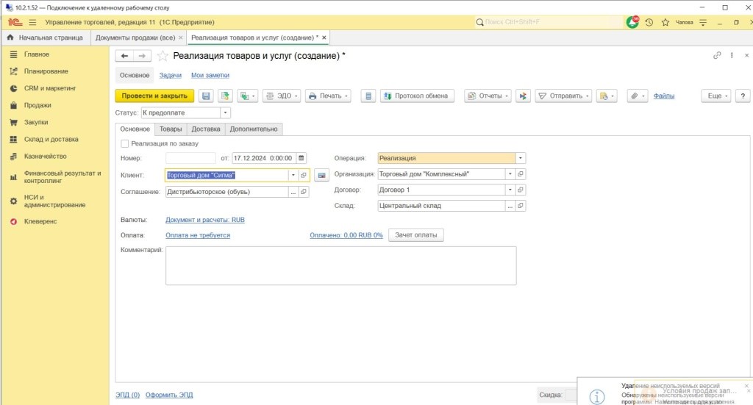This screenshot has height=405, width=753.
Task: Enable 'Реализация по заказу' checkbox
Action: coord(125,144)
